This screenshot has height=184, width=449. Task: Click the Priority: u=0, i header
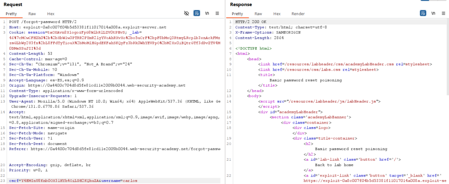[x=29, y=170]
